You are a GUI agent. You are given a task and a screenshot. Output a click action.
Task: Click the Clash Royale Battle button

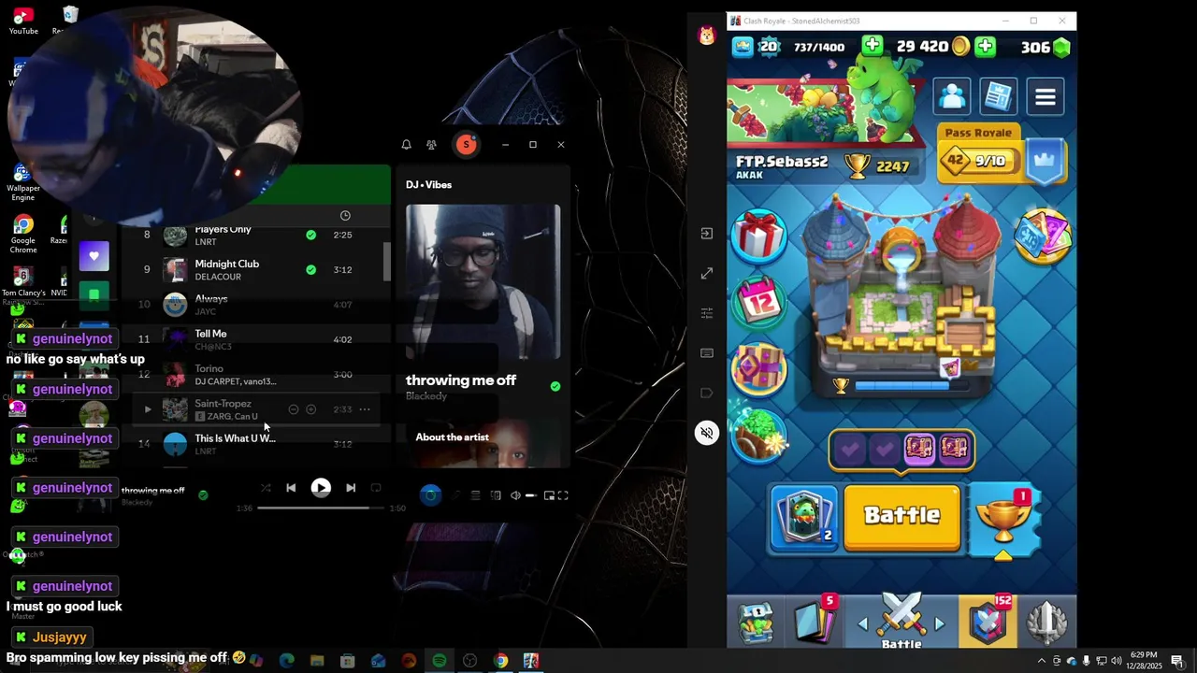tap(901, 517)
